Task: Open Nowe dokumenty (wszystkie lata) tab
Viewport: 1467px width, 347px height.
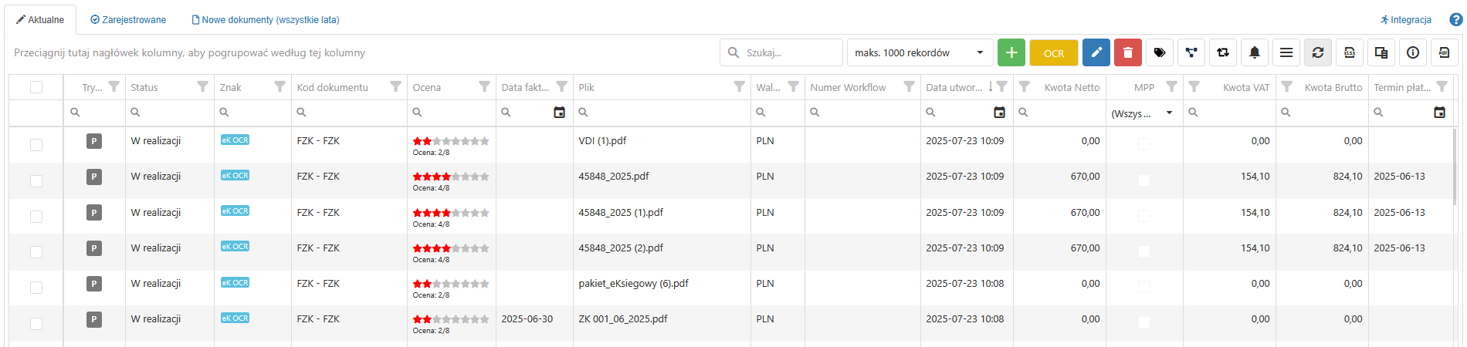Action: tap(266, 20)
